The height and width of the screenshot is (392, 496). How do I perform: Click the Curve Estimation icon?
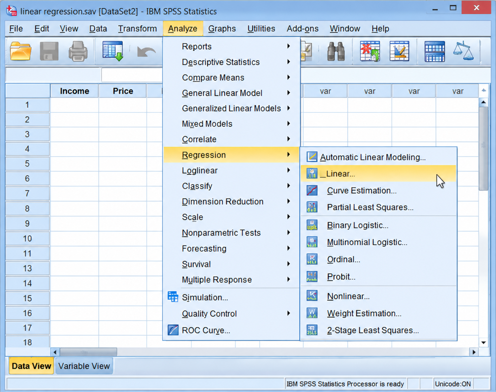312,190
